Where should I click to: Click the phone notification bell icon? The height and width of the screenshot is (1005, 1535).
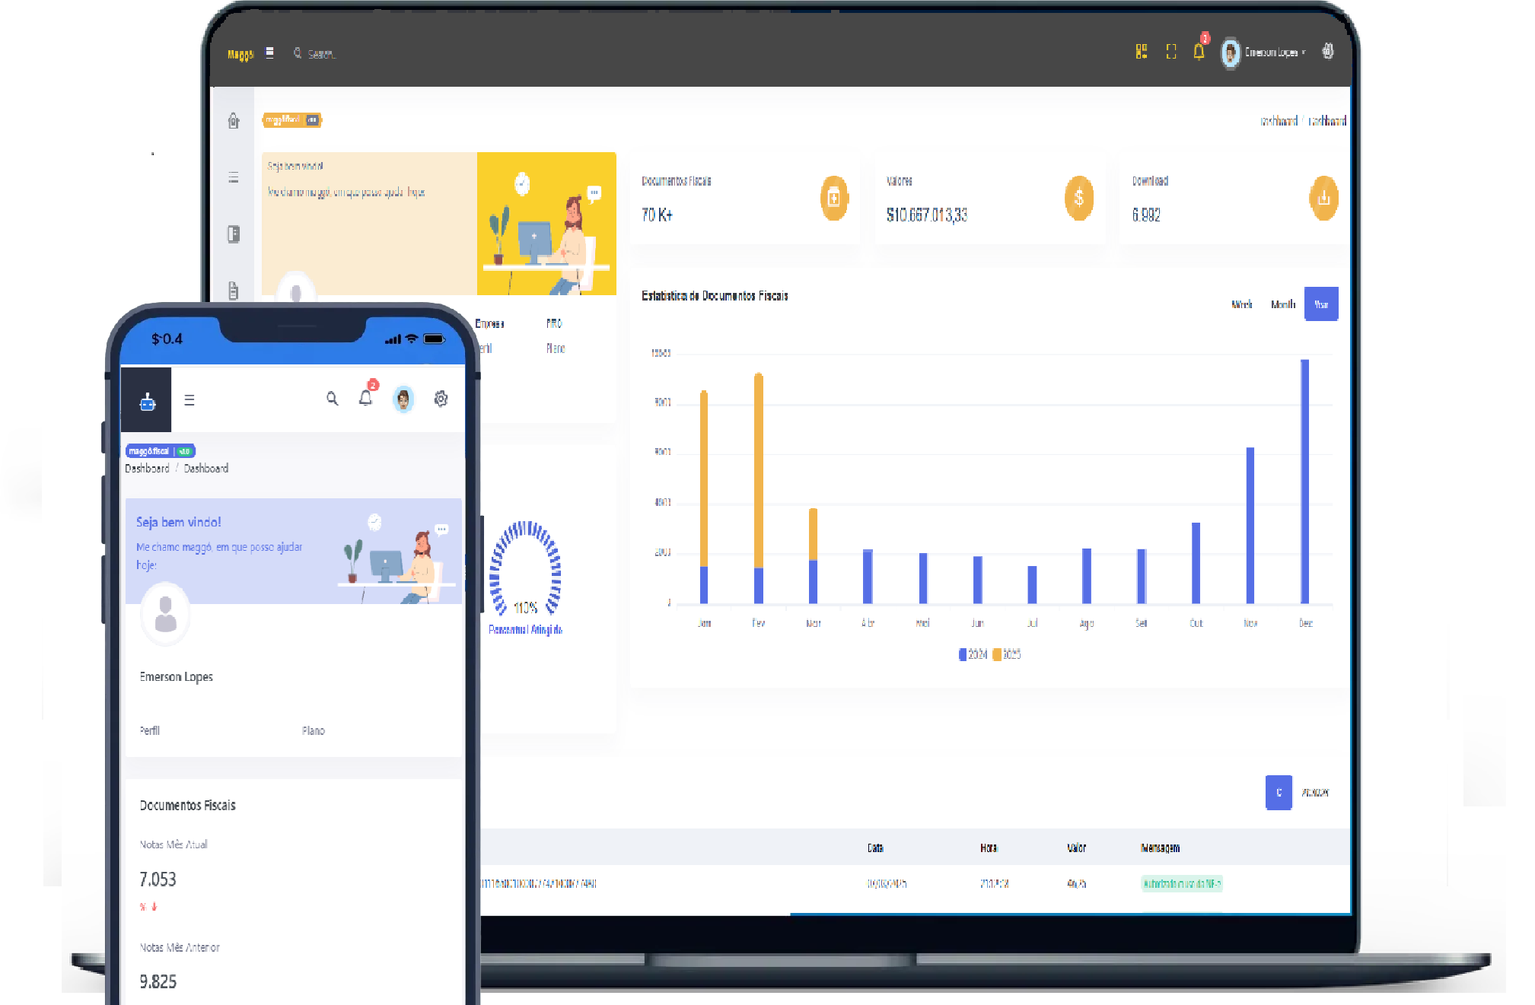point(366,398)
